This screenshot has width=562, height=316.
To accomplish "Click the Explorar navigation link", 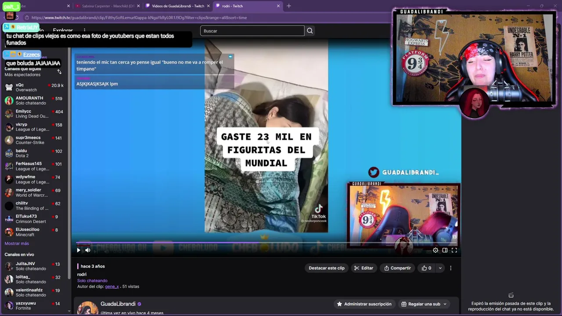I will tap(63, 31).
